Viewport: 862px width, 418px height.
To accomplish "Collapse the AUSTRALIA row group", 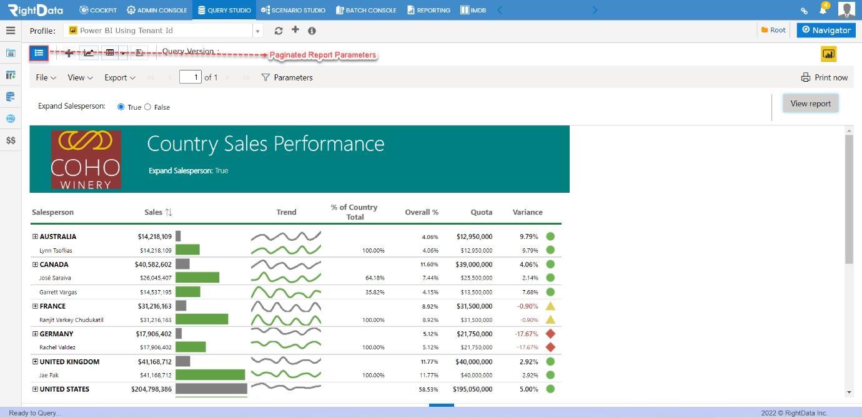I will click(35, 236).
